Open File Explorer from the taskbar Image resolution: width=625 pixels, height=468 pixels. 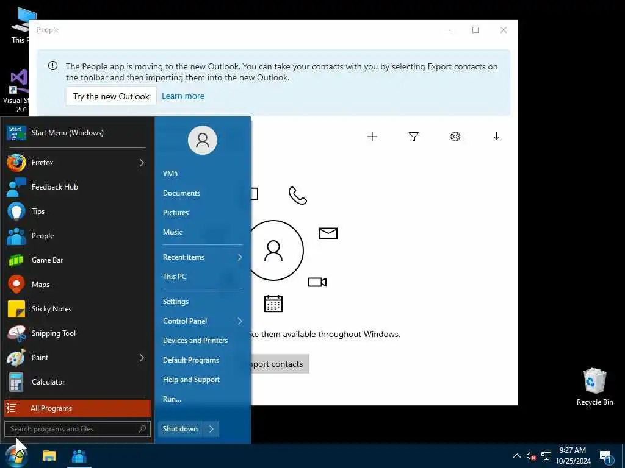(x=49, y=456)
